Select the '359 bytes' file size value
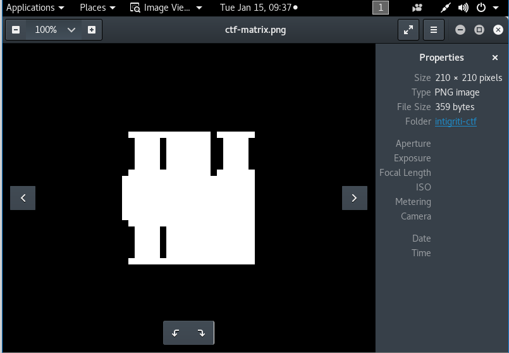 click(455, 107)
